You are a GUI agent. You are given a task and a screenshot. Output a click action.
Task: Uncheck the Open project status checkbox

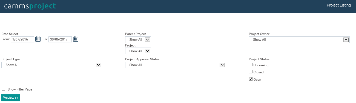(251, 79)
